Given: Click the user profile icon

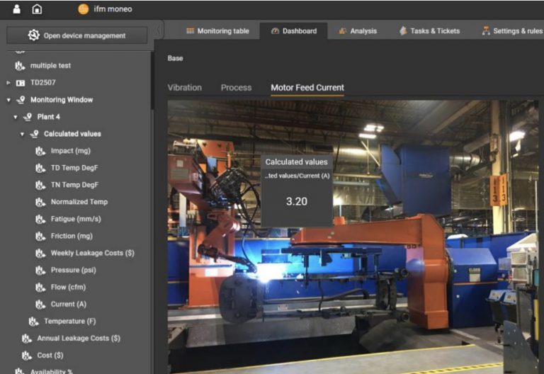Looking at the screenshot, I should 17,9.
